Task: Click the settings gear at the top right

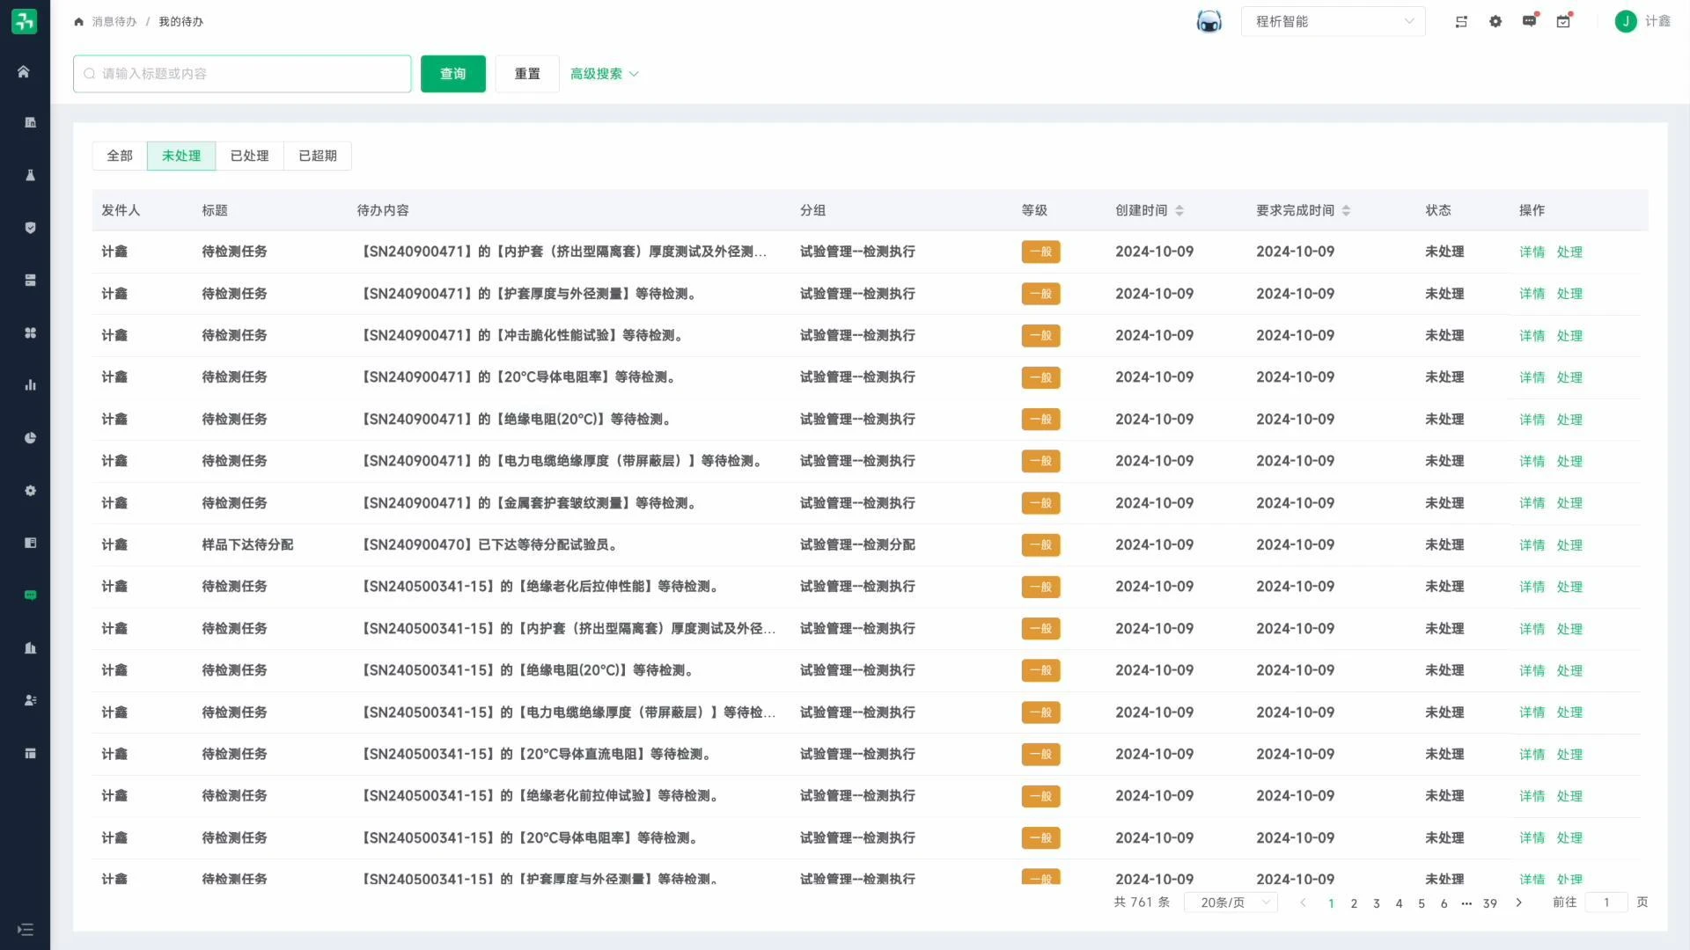Action: point(1495,20)
